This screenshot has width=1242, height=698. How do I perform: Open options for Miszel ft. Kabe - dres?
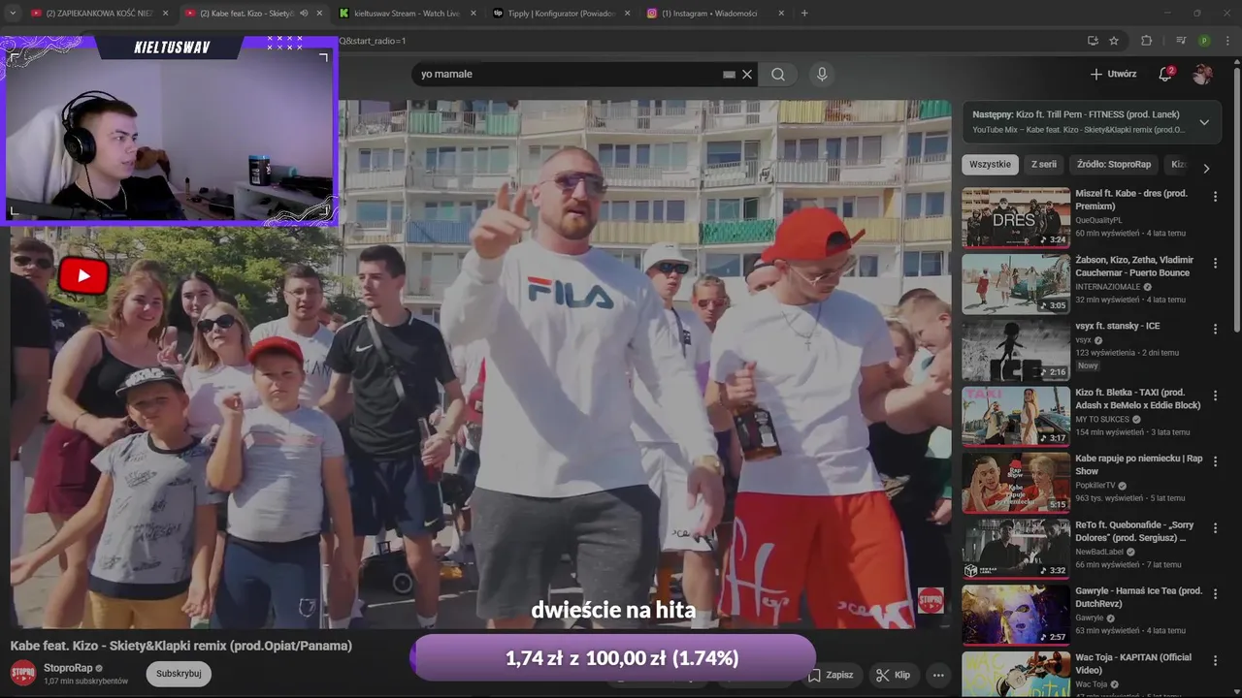tap(1215, 197)
